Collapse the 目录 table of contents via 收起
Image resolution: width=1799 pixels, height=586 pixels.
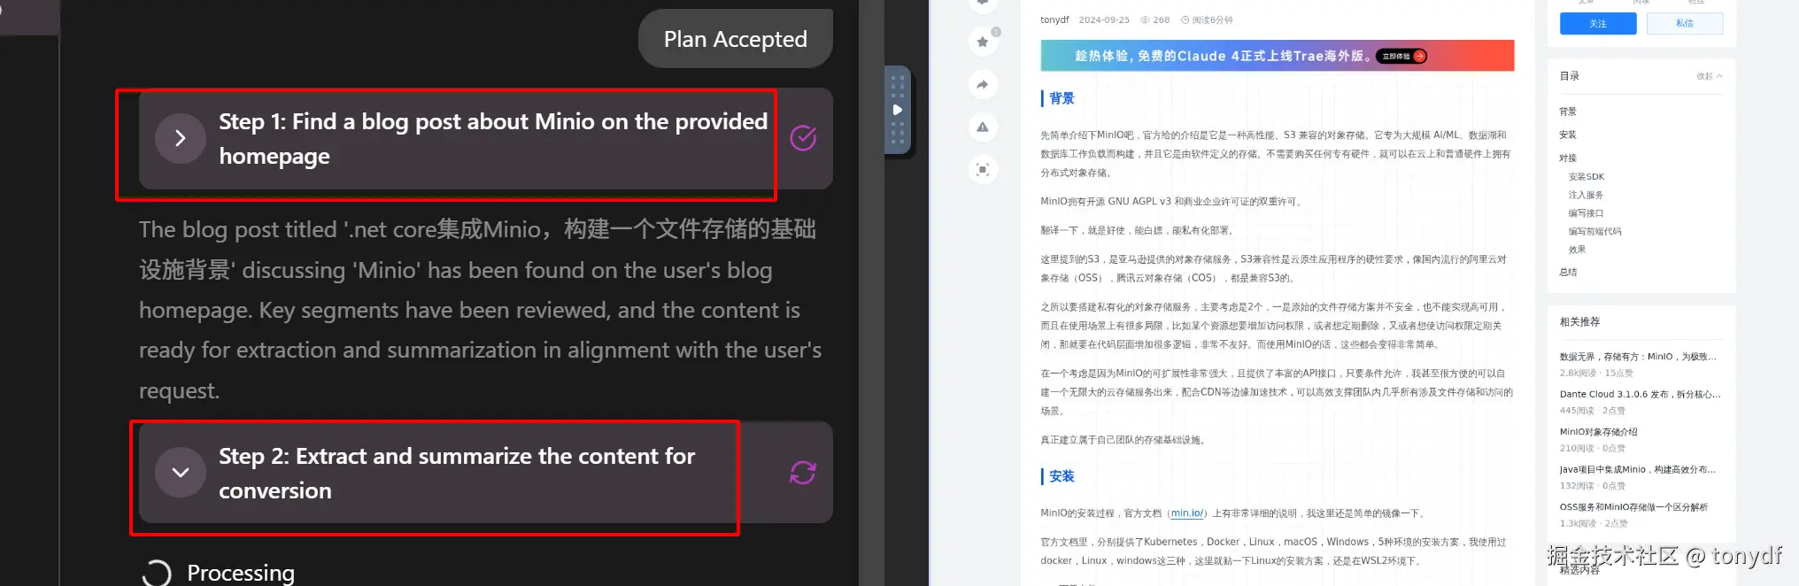point(1709,76)
